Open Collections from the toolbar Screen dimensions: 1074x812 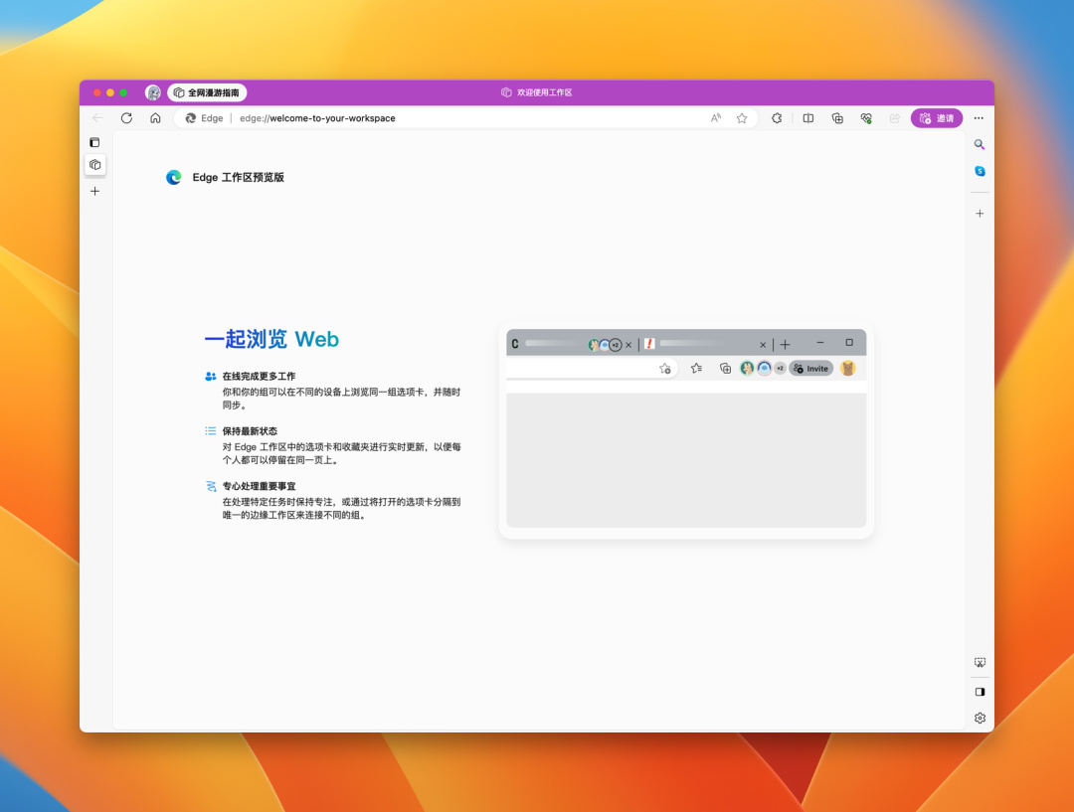[x=837, y=117]
